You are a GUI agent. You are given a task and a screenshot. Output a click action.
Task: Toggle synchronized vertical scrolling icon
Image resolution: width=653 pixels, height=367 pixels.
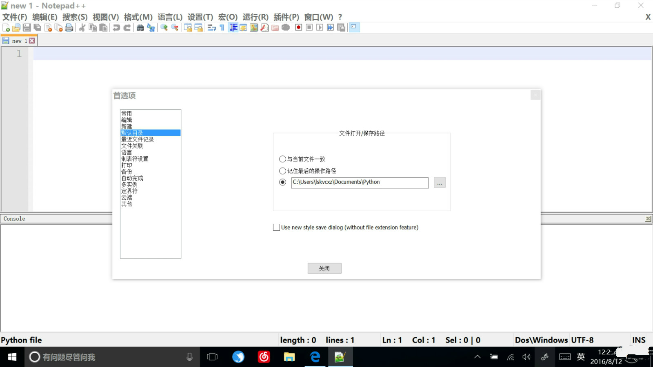(188, 27)
